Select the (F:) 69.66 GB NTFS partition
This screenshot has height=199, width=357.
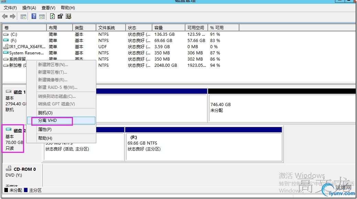click(204, 144)
